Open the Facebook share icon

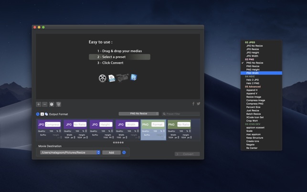coord(193,104)
